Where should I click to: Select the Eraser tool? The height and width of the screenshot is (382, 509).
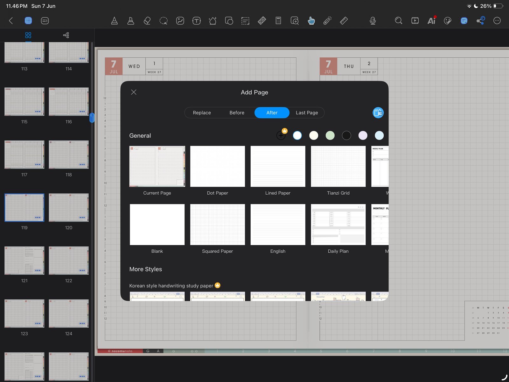[147, 21]
